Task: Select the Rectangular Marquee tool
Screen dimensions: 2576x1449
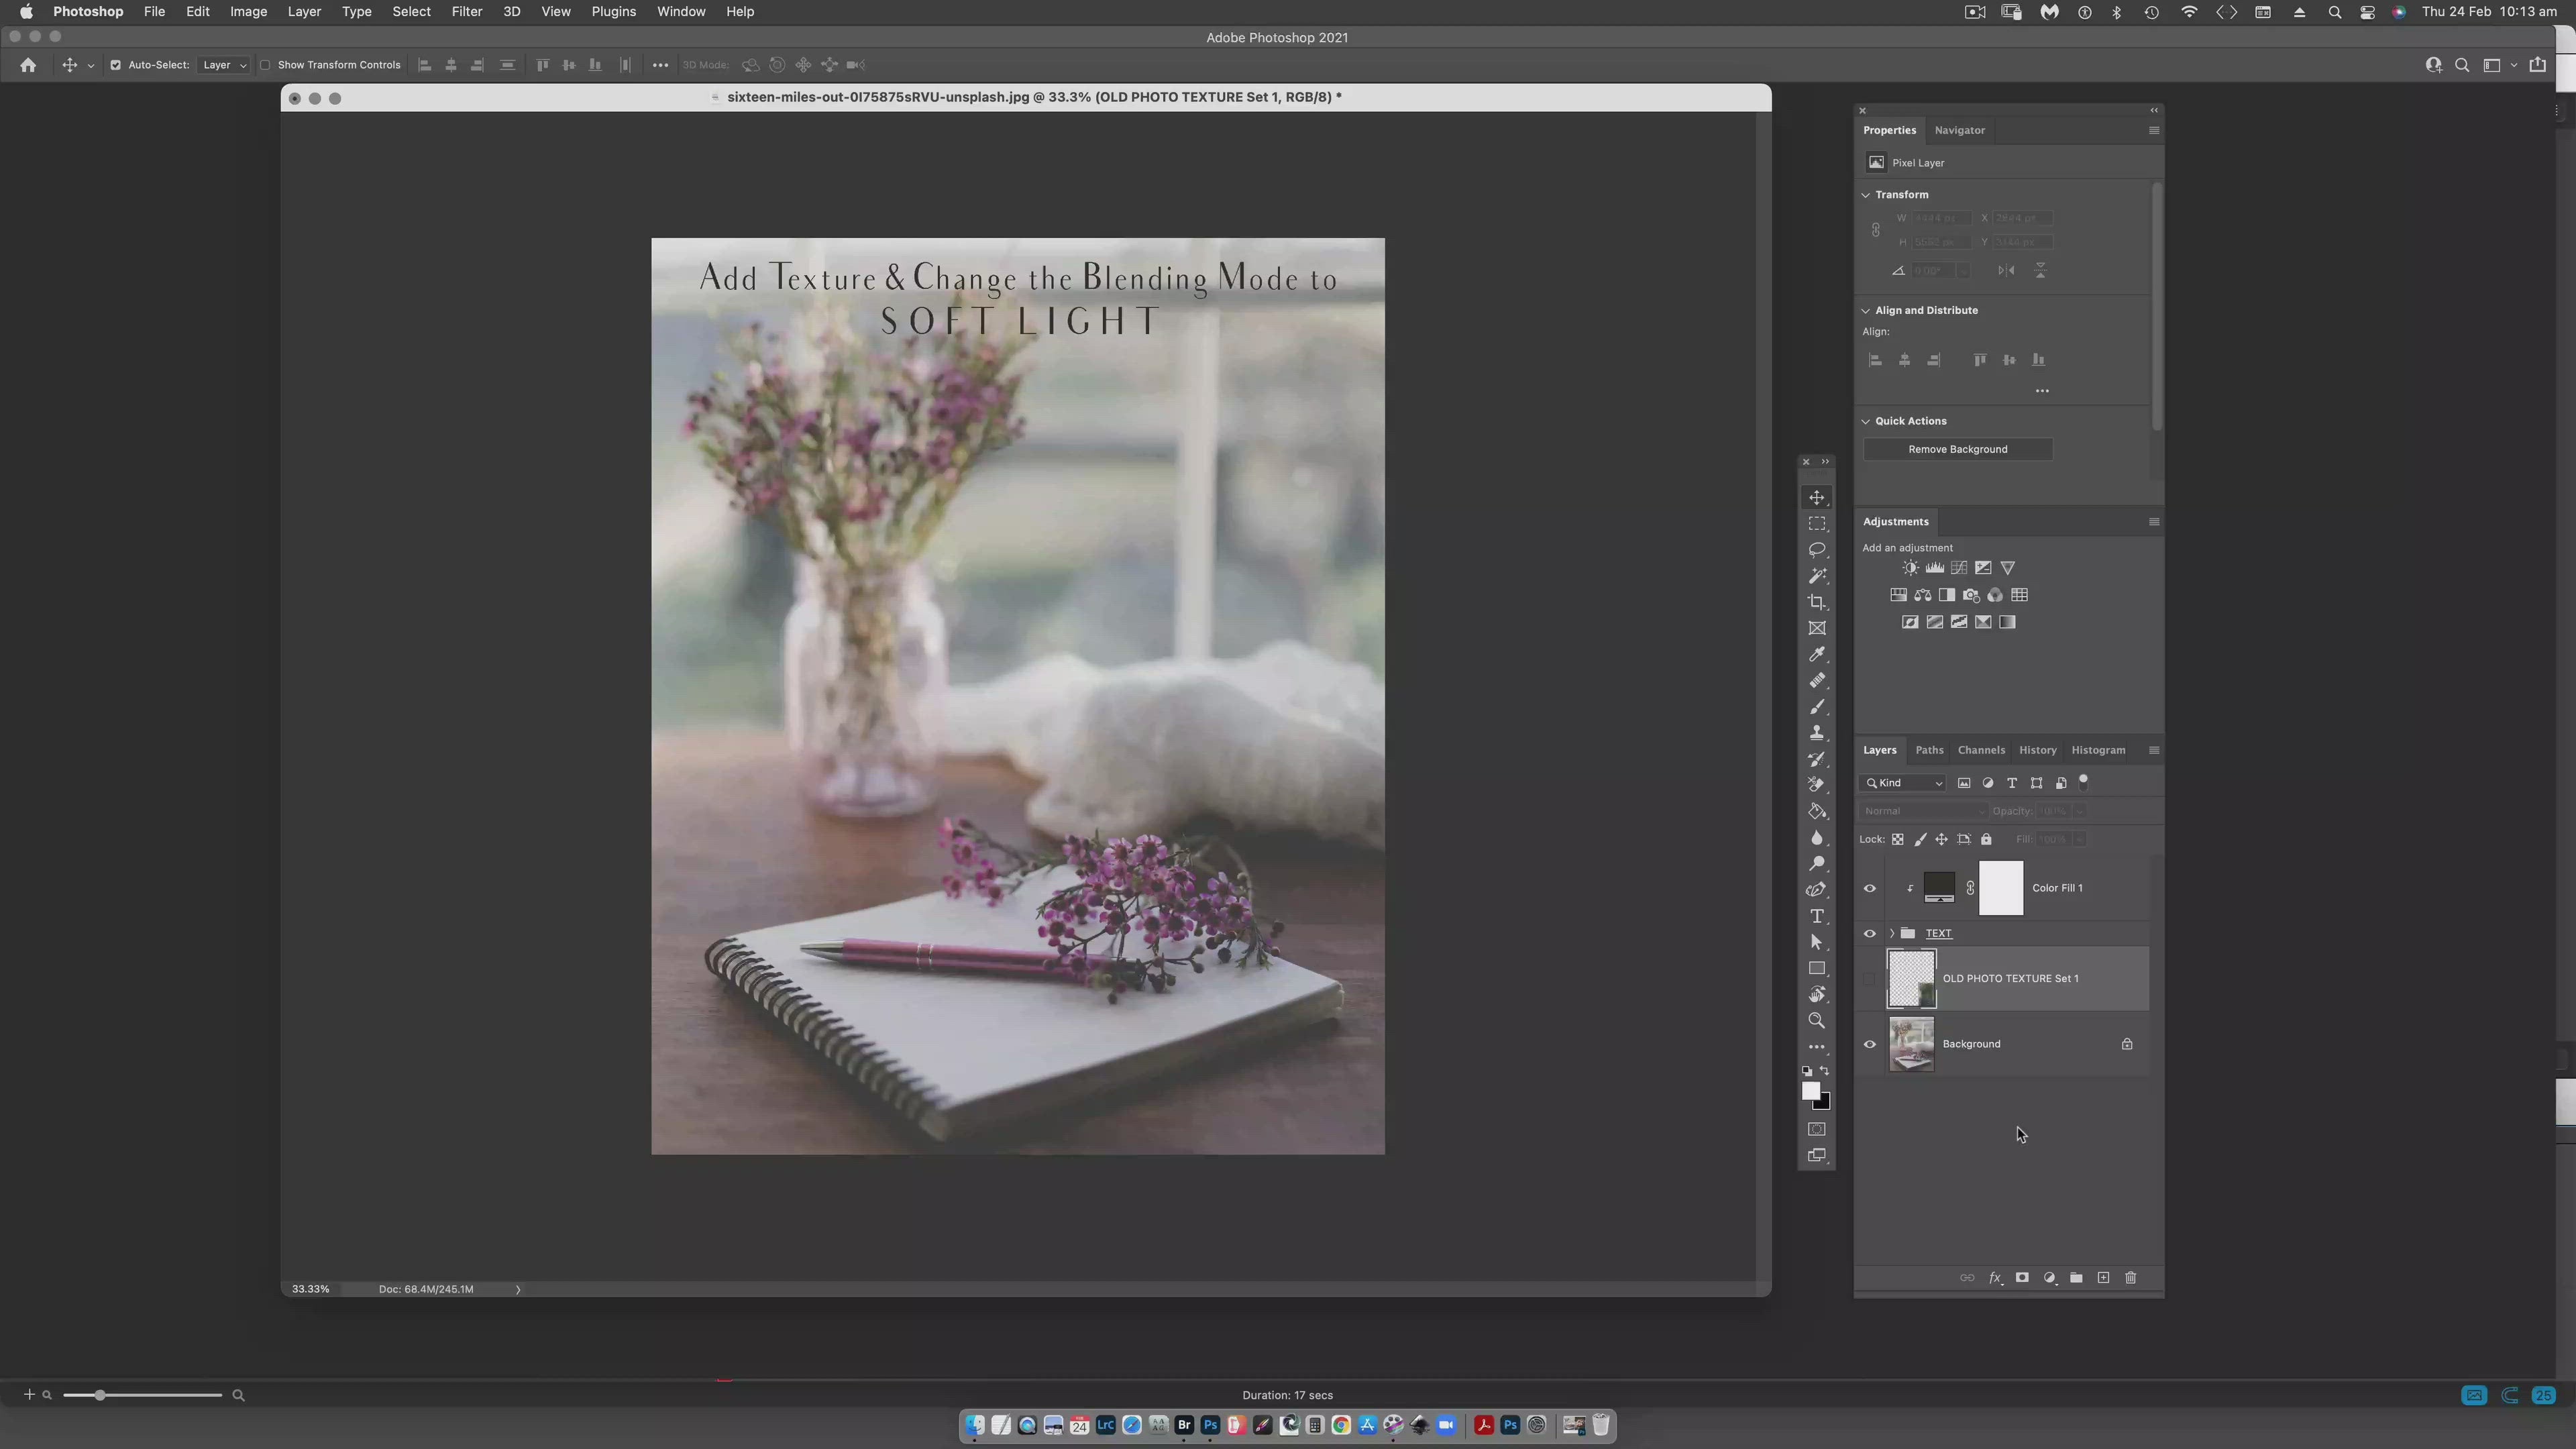Action: click(x=1817, y=524)
